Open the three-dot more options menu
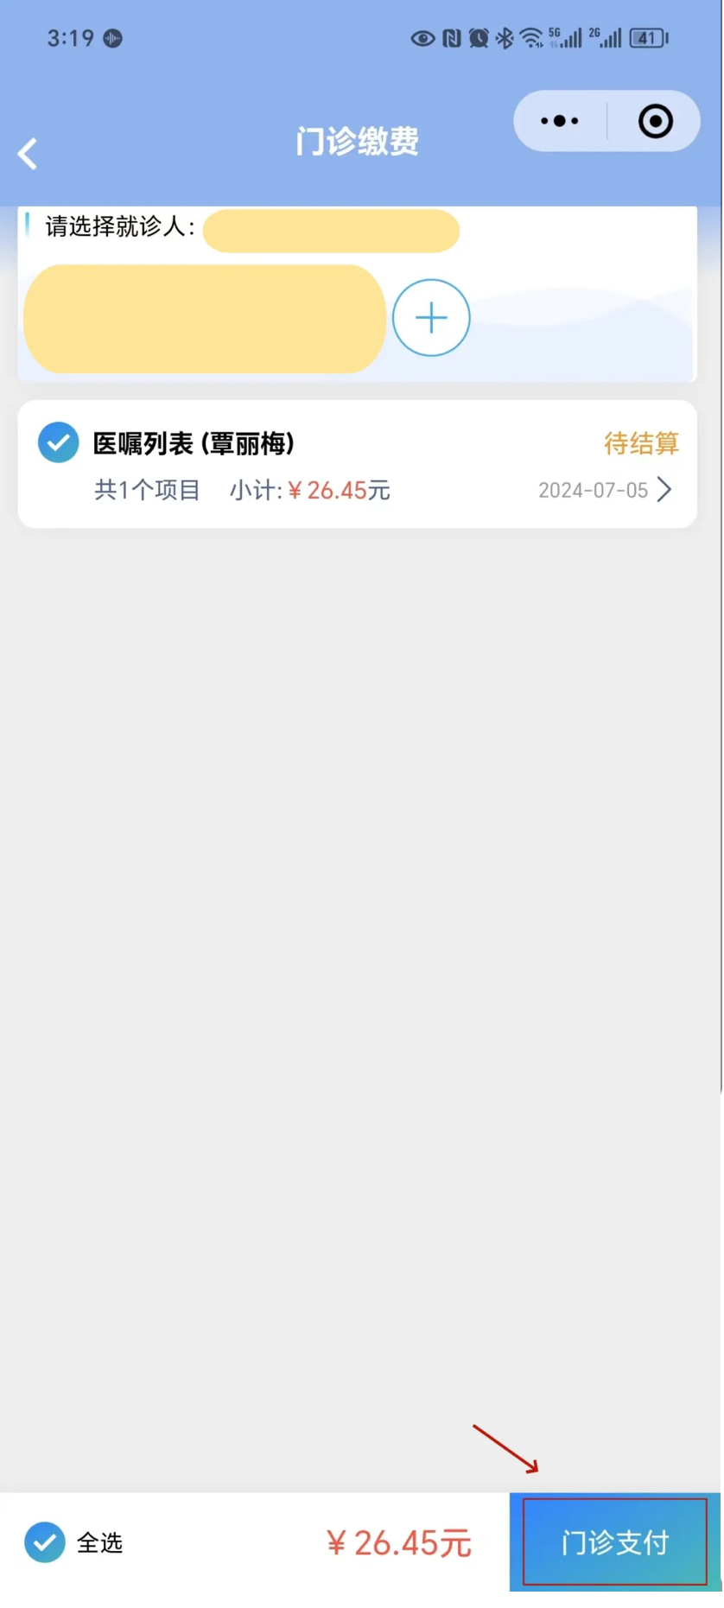Viewport: 724px width, 1608px height. (x=559, y=121)
